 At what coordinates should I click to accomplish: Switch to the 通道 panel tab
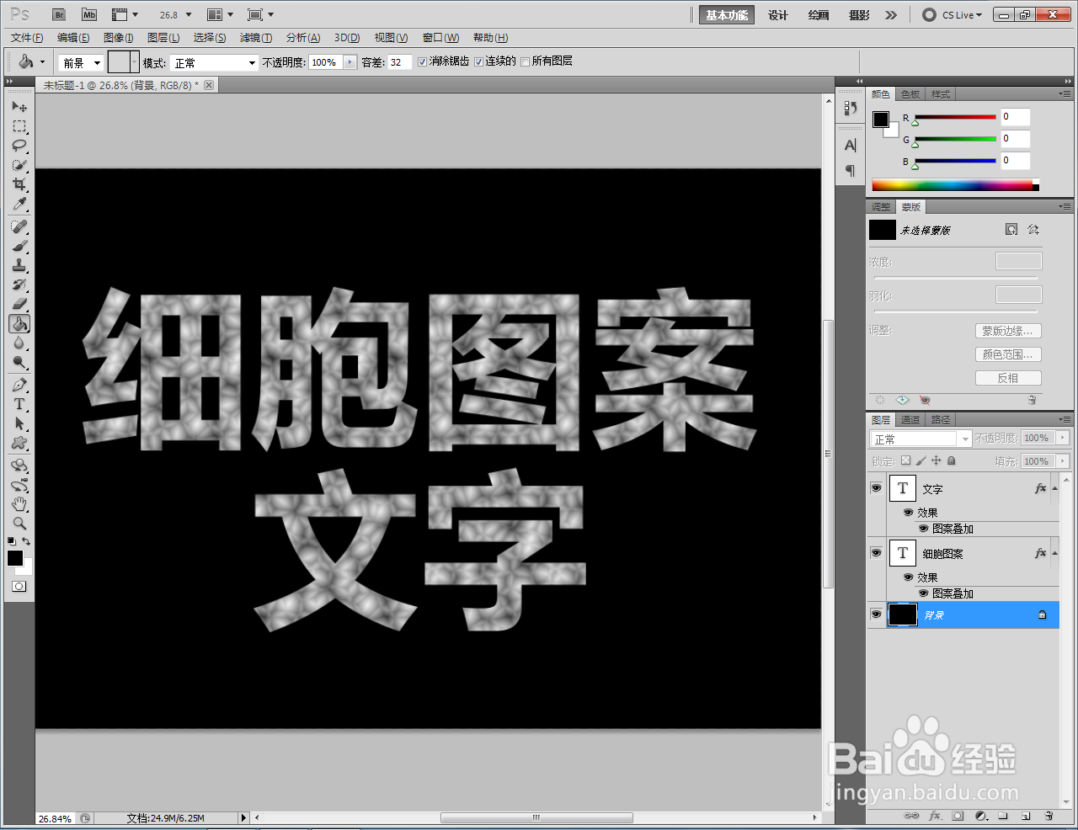(x=910, y=420)
